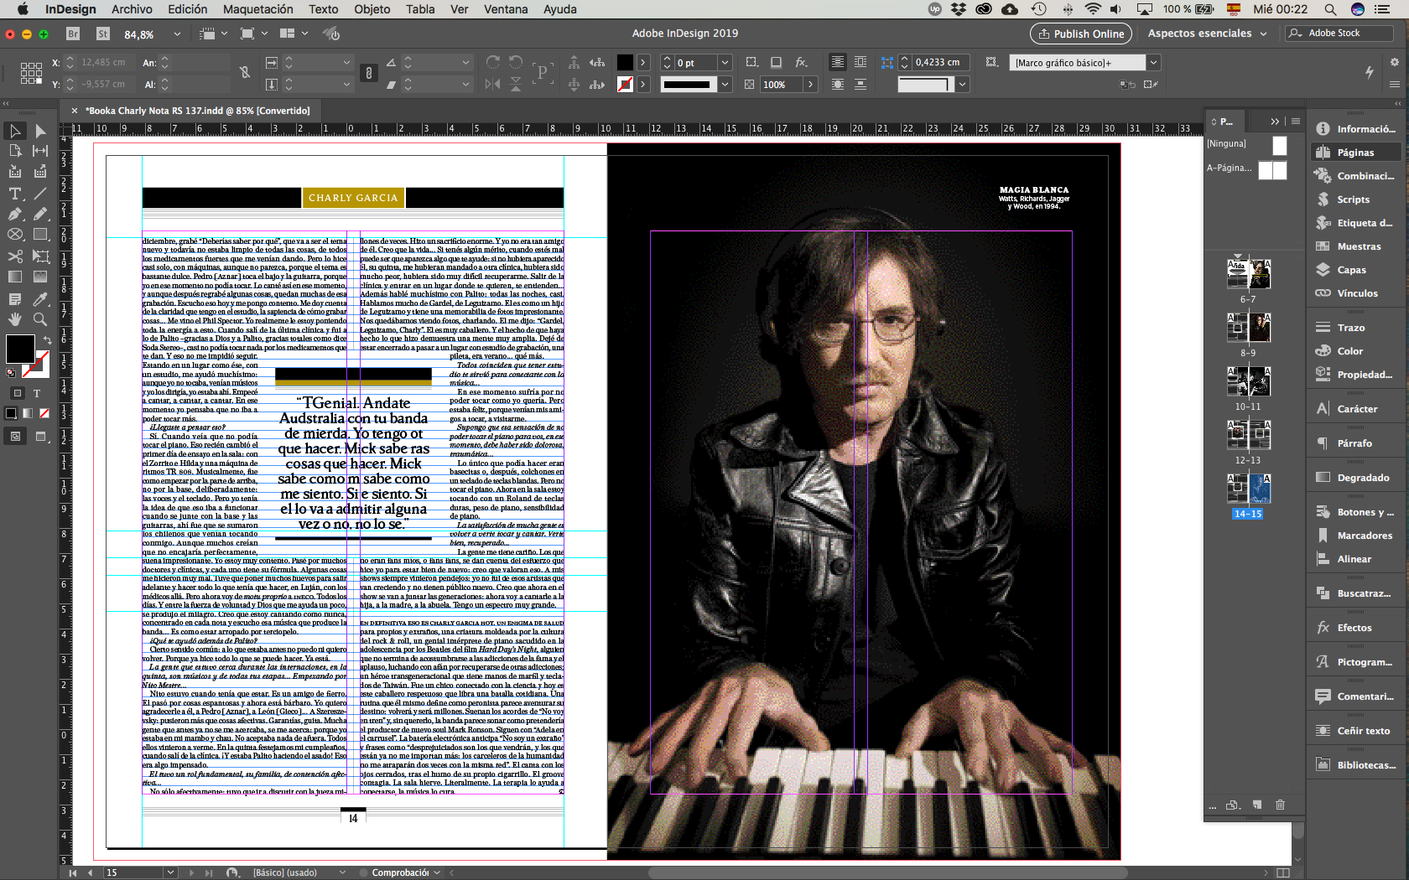The height and width of the screenshot is (880, 1409).
Task: Apply None to fill or stroke
Action: coord(44,413)
